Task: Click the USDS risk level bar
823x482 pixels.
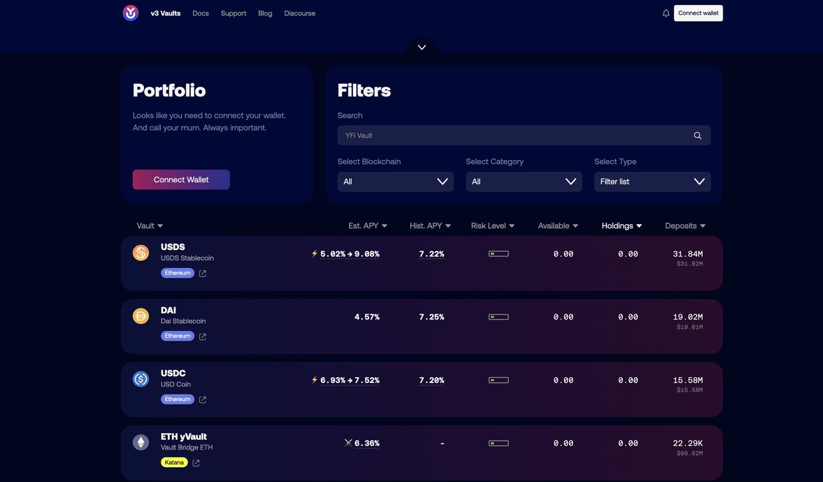Action: [498, 254]
